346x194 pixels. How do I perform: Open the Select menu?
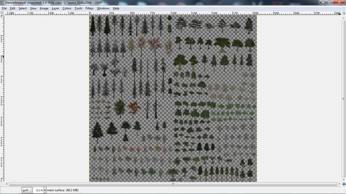(23, 8)
